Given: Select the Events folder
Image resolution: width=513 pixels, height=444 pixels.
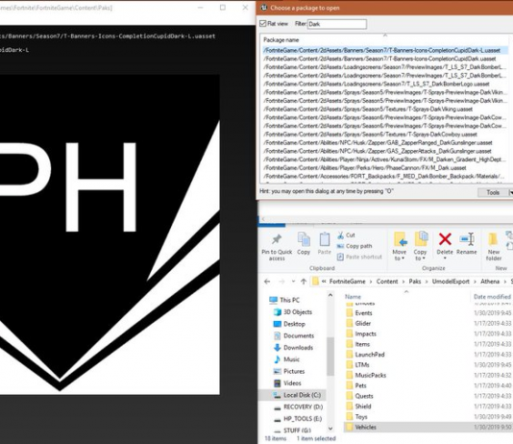Looking at the screenshot, I should coord(359,312).
